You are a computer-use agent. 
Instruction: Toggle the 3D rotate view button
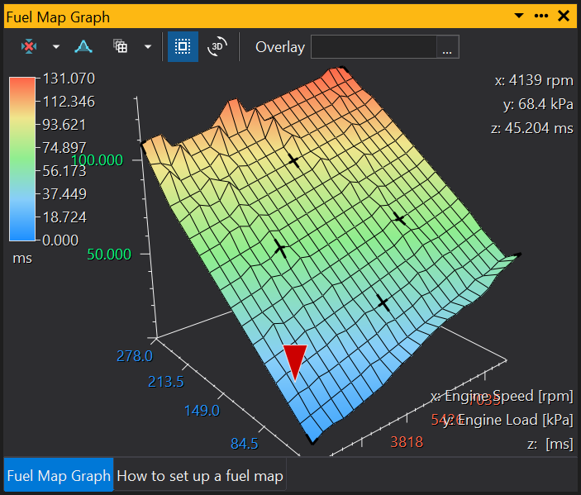tap(217, 47)
